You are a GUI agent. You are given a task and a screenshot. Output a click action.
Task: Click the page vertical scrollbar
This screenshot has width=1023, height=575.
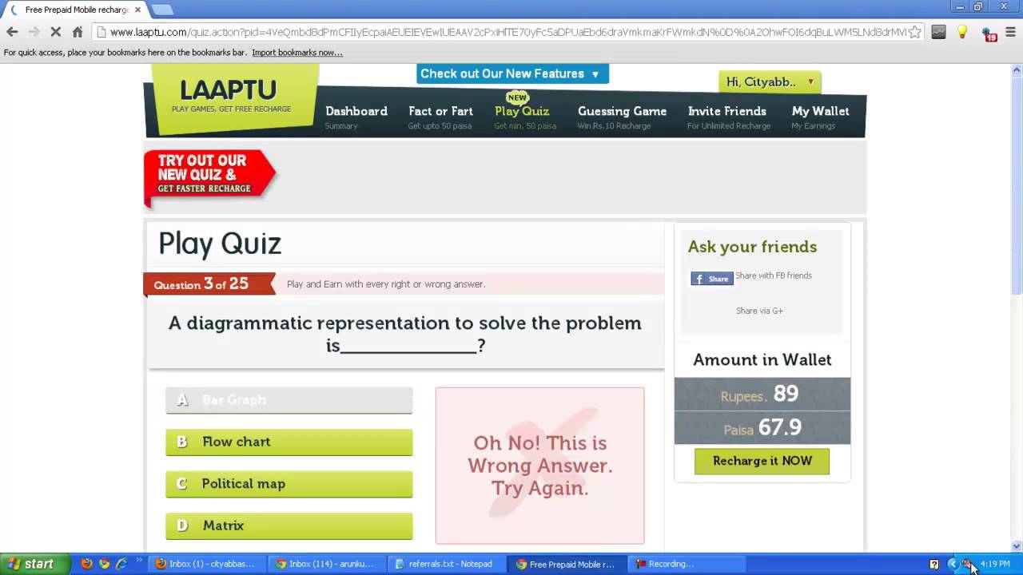click(1017, 184)
